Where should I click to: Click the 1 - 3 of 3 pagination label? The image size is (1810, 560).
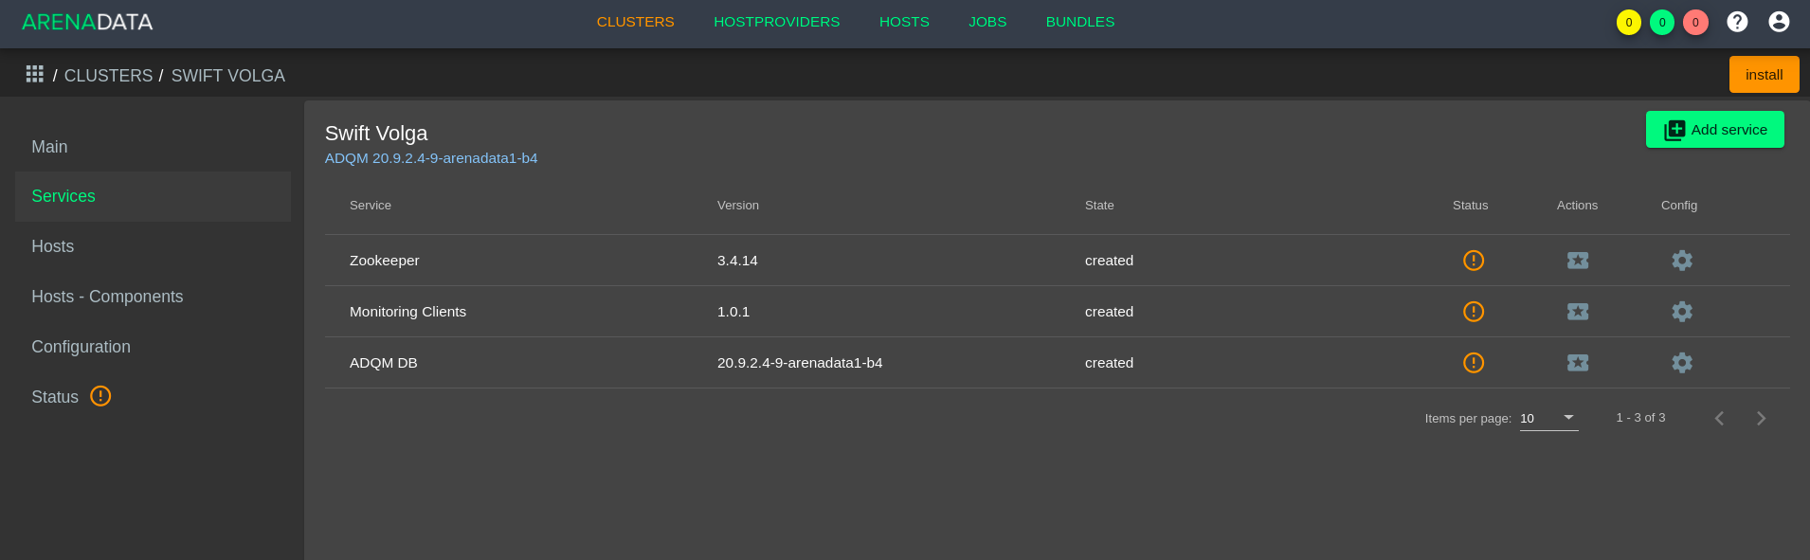(1640, 418)
